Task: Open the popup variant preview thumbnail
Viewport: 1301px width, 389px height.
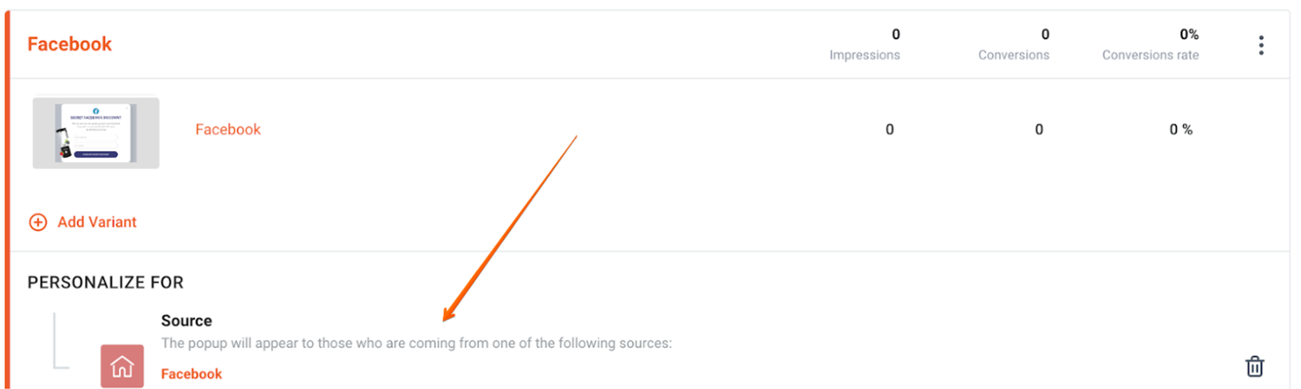Action: [96, 133]
